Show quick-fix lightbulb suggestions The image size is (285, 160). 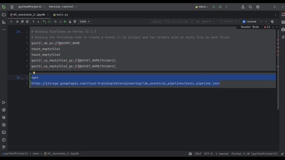pos(34,73)
